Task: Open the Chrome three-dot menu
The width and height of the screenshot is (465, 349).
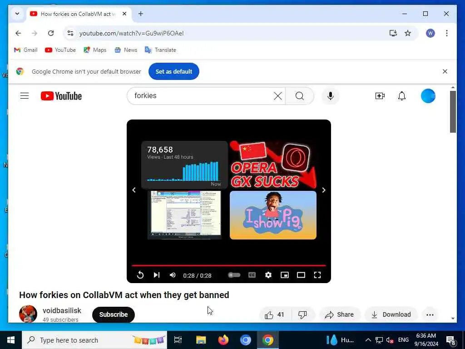Action: pyautogui.click(x=447, y=33)
